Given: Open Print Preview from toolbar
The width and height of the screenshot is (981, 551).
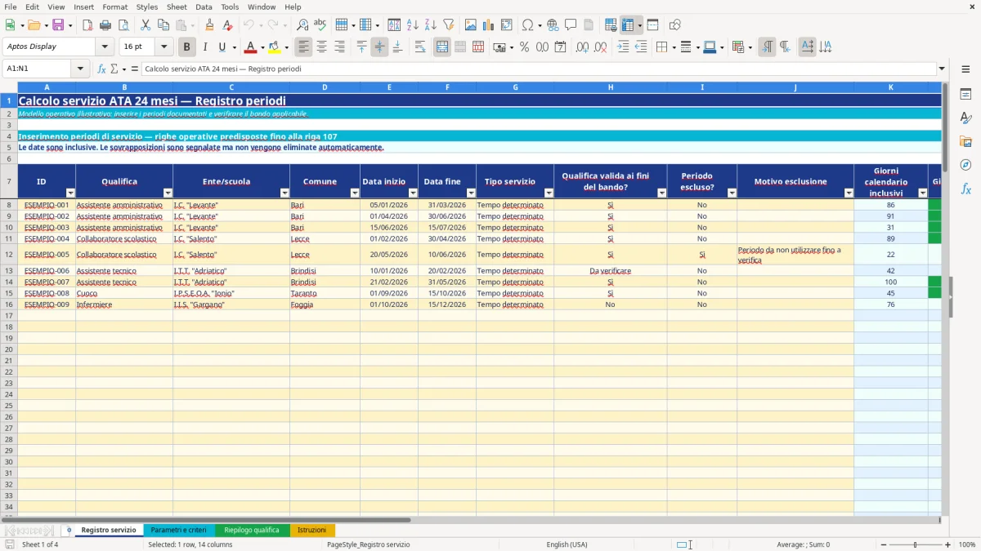Looking at the screenshot, I should click(x=123, y=25).
